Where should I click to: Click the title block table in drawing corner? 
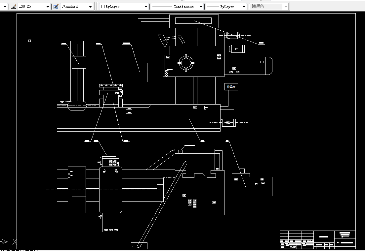(x=317, y=240)
